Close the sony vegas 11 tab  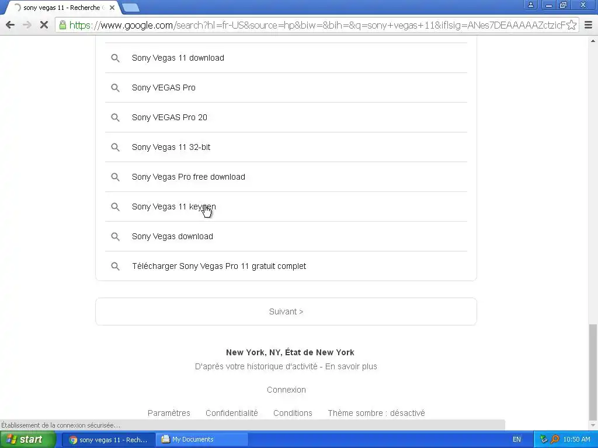coord(112,8)
